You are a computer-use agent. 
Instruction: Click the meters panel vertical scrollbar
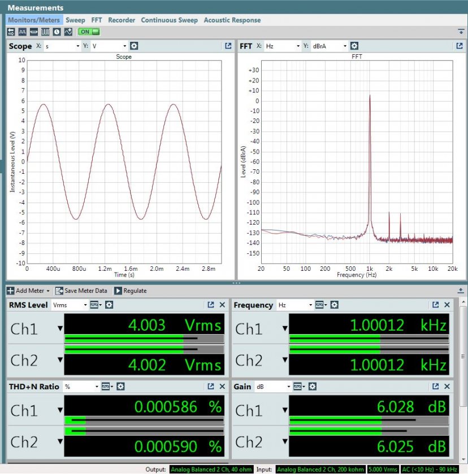tap(463, 357)
